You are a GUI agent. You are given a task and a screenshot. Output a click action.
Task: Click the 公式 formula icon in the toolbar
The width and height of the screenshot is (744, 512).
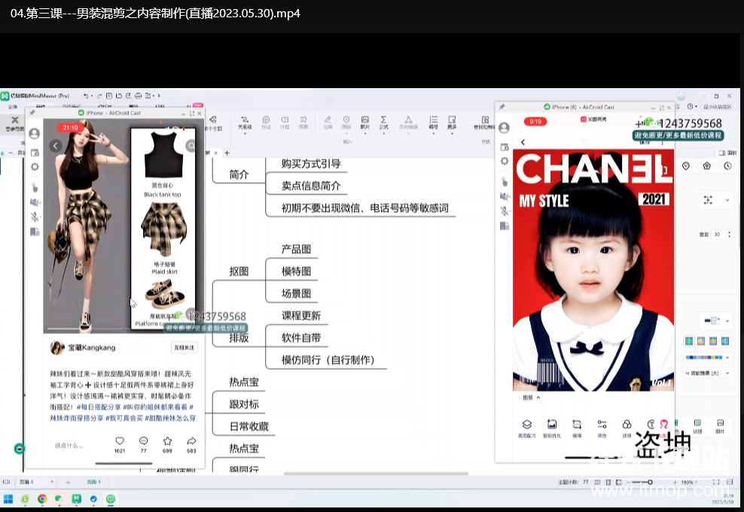[x=384, y=122]
